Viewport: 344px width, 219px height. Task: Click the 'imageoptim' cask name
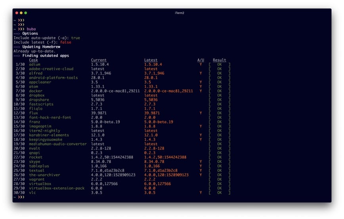point(40,126)
